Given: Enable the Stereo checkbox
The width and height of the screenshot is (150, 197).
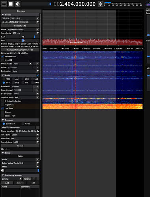Looking at the screenshot, I should point(3,112).
